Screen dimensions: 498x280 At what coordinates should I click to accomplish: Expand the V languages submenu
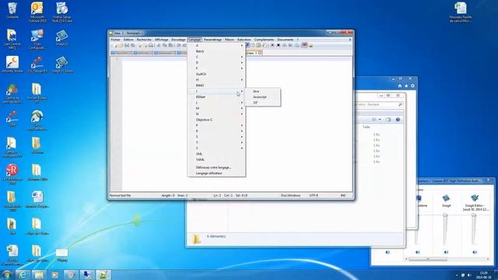[x=216, y=149]
